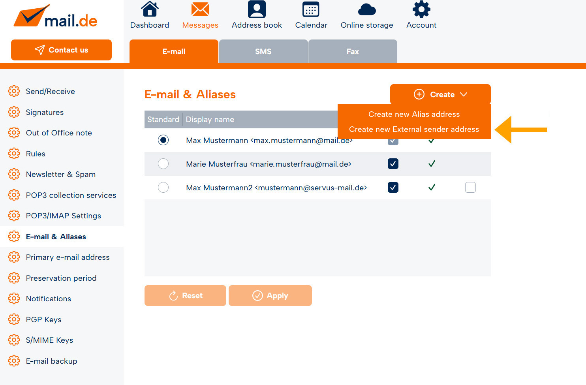
Task: Select Max Mustermann2 as standard address
Action: [163, 188]
